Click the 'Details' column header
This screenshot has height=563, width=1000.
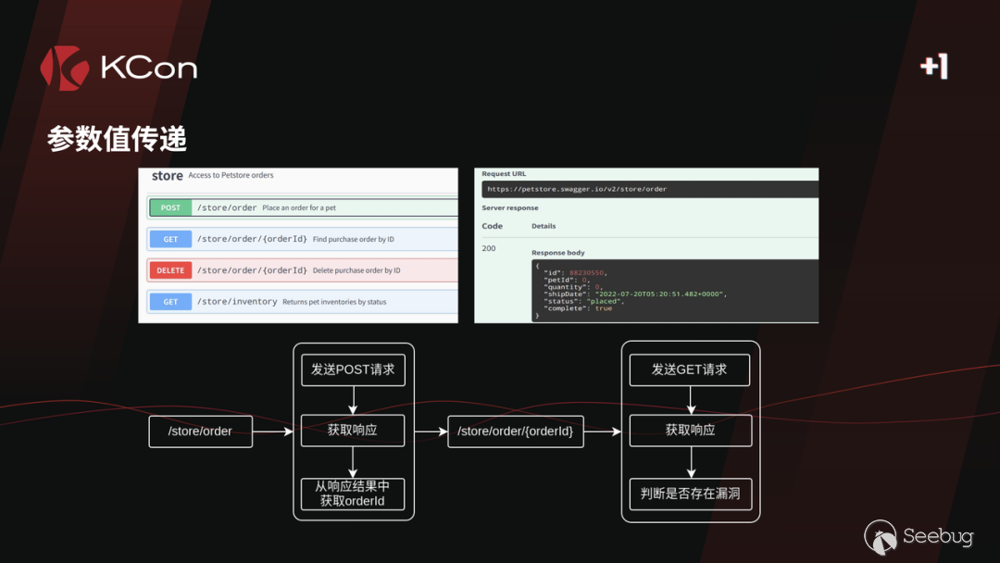click(544, 226)
